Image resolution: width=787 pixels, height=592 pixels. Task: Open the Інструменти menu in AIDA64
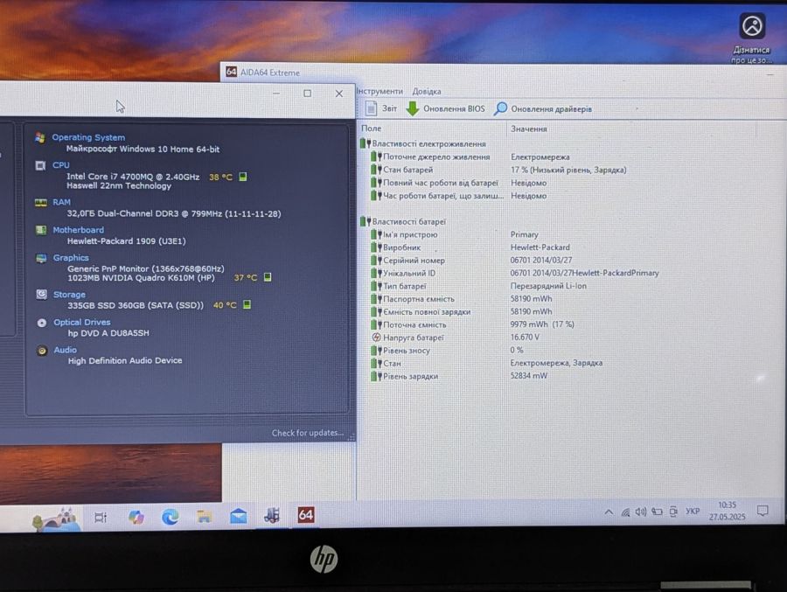click(x=380, y=92)
